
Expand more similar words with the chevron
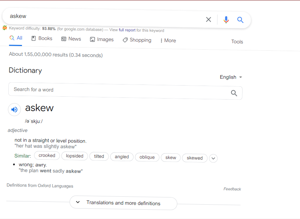tap(213, 158)
